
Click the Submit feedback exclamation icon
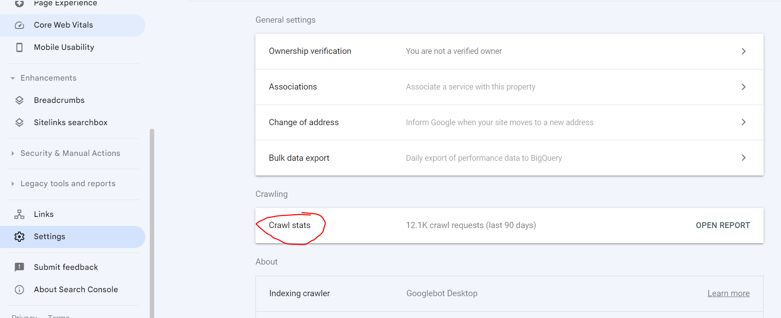coord(19,267)
